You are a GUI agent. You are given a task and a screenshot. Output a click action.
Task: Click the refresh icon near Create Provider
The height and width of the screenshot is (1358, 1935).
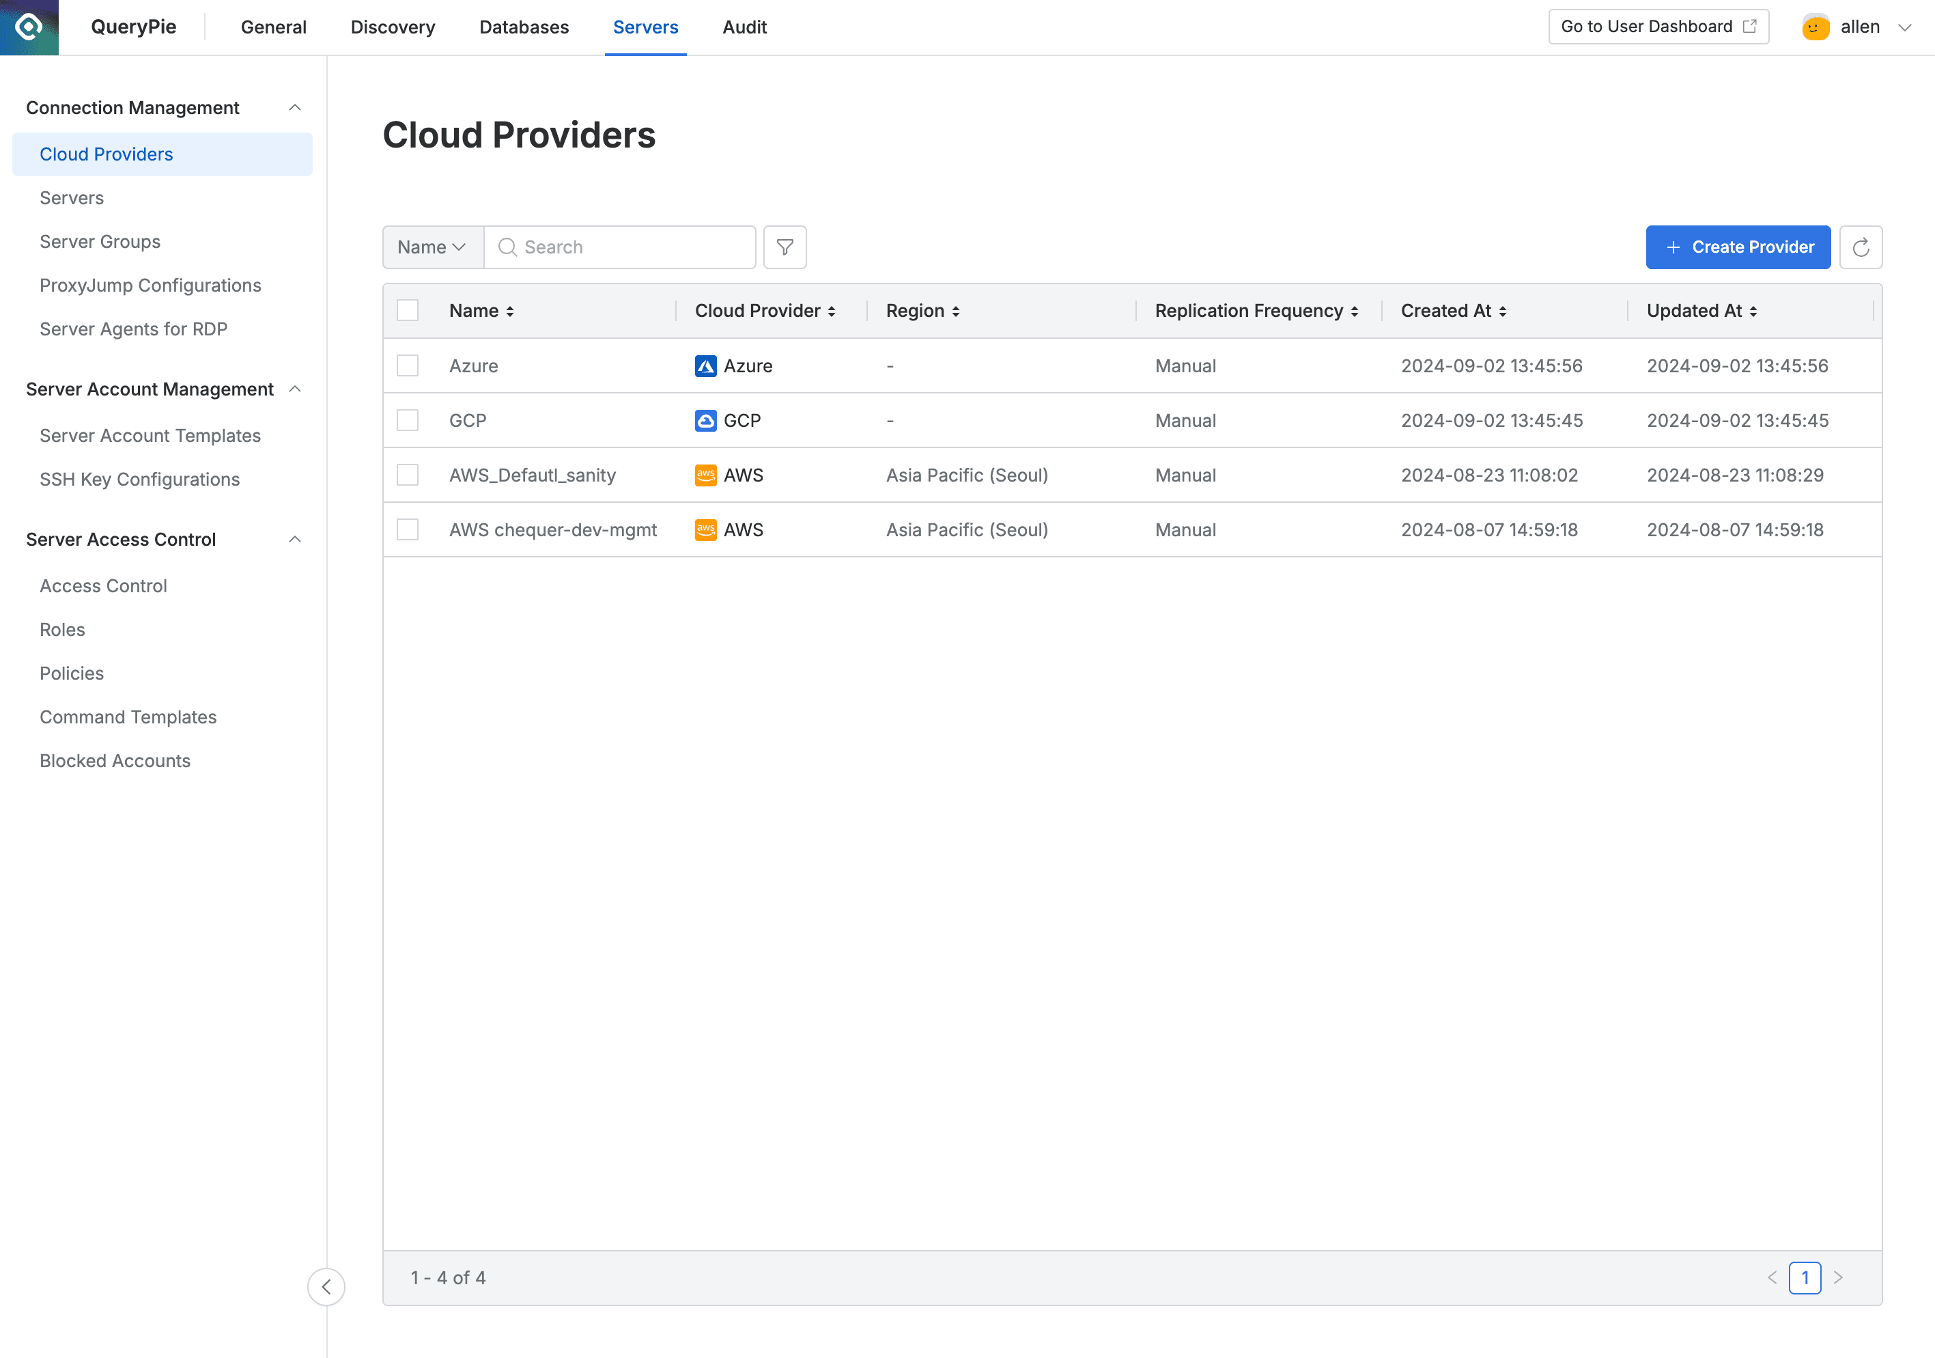point(1861,247)
